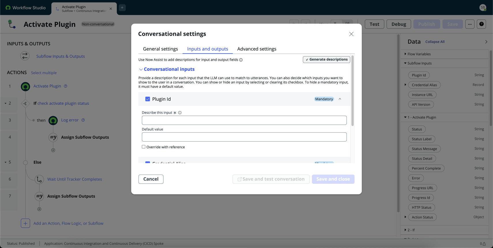493x248 pixels.
Task: Click Select multiple link
Action: (44, 73)
